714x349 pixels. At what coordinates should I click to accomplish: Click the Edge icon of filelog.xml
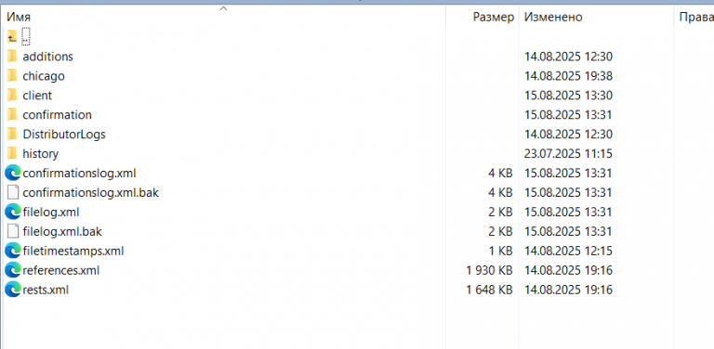(13, 213)
